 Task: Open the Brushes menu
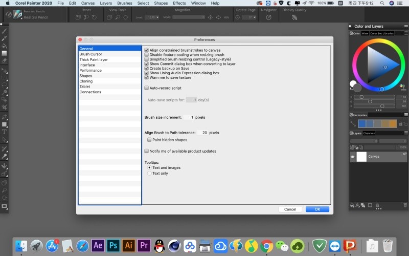124,3
